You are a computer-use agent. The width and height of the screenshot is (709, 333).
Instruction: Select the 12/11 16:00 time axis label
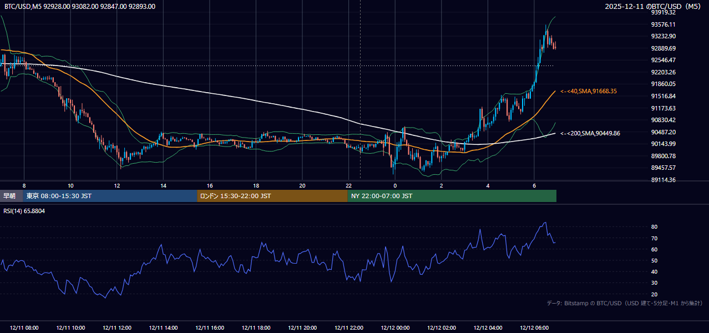(210, 328)
